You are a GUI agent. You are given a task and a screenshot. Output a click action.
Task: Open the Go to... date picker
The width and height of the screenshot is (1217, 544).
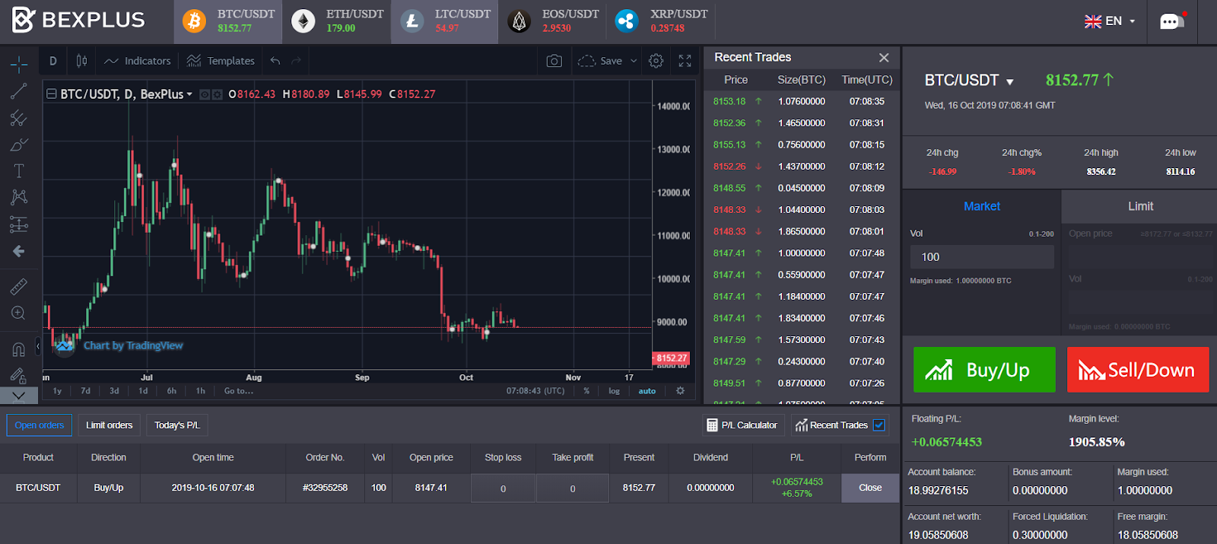(239, 391)
